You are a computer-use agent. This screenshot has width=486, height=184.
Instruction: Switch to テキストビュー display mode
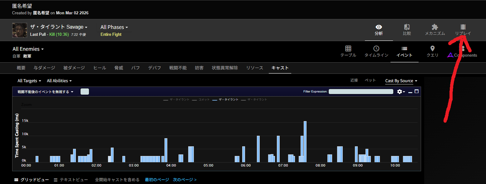[71, 180]
